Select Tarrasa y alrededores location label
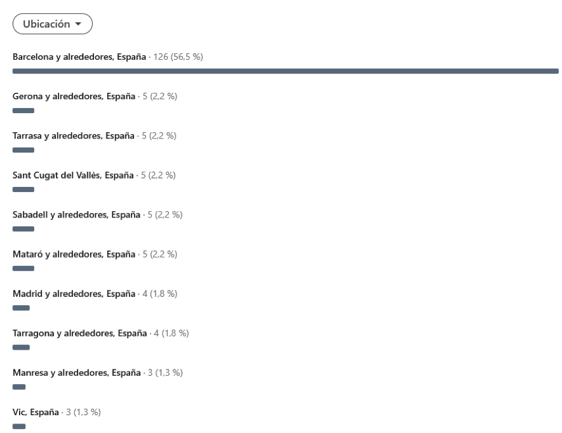The width and height of the screenshot is (562, 433). pyautogui.click(x=74, y=136)
